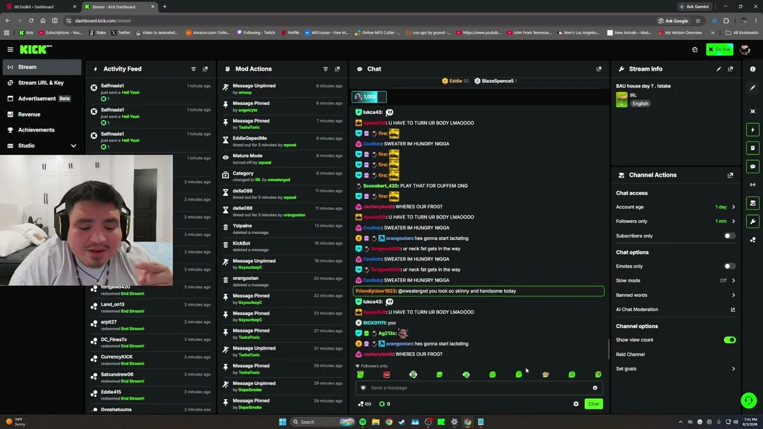Viewport: 763px width, 429px height.
Task: Pop out the Mod Actions panel
Action: pyautogui.click(x=337, y=69)
